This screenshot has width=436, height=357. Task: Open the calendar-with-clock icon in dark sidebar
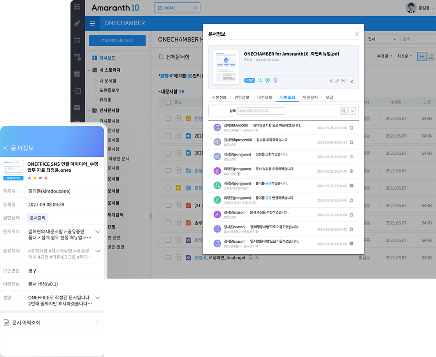point(77,57)
